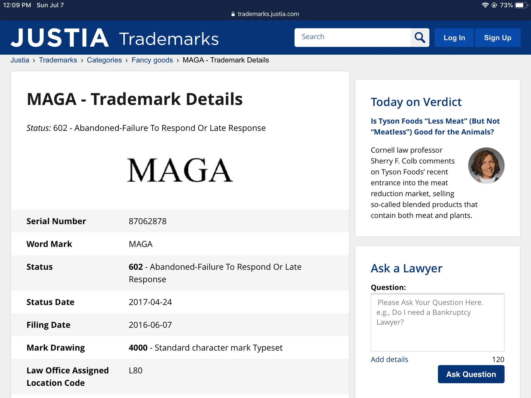Tap the orientation lock status icon

[x=494, y=5]
